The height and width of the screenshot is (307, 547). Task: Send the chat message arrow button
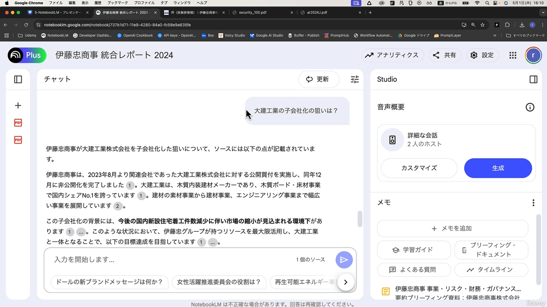pyautogui.click(x=344, y=260)
